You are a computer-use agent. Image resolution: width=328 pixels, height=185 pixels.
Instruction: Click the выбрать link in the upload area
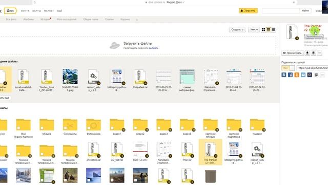[x=154, y=48]
